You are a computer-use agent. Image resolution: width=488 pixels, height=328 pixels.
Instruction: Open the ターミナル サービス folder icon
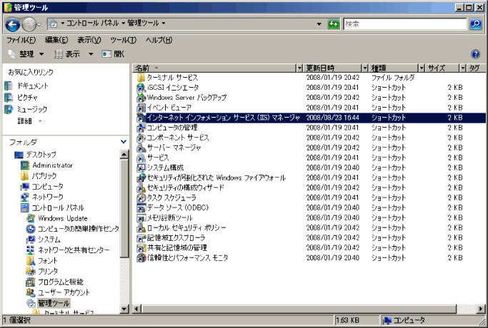(x=141, y=77)
